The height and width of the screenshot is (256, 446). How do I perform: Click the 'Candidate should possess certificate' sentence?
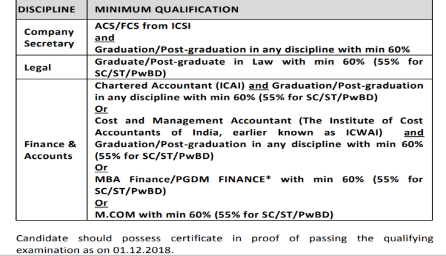pos(224,244)
